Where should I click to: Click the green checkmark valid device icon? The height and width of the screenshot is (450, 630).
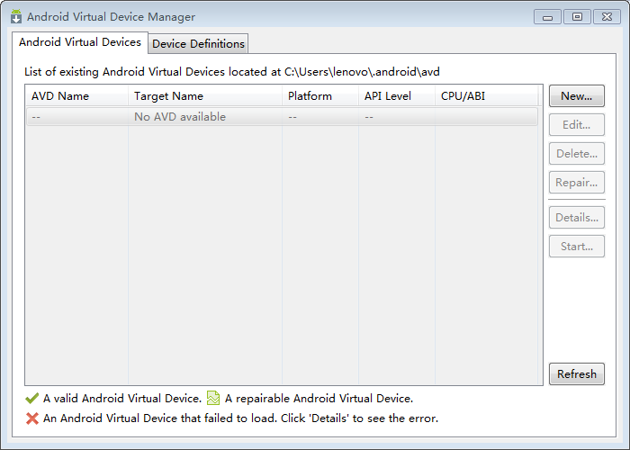tap(31, 398)
